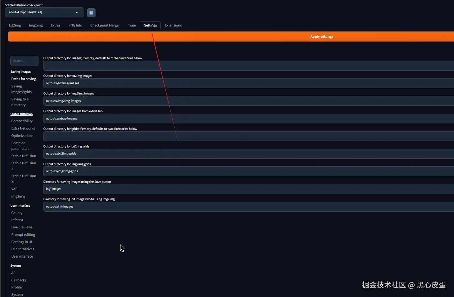
Task: Open the Checkpoint Merger tab
Action: [105, 25]
